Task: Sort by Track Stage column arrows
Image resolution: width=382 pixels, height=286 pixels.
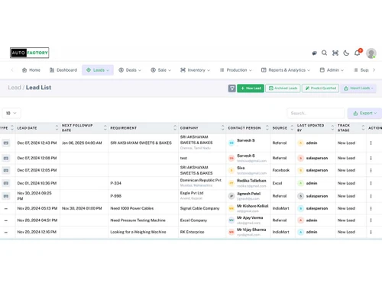Action: pos(363,128)
